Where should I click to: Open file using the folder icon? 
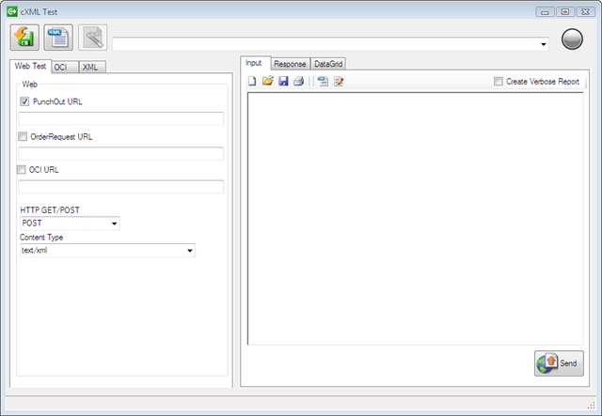click(x=267, y=81)
